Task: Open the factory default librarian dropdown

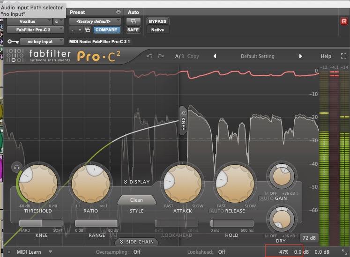Action: point(95,22)
